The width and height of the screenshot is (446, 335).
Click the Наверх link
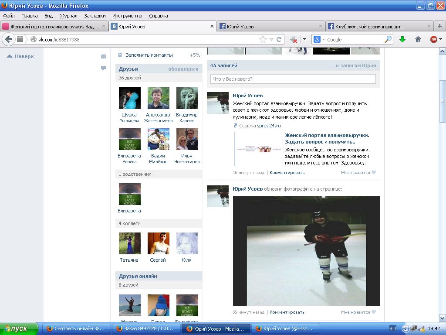pos(20,56)
